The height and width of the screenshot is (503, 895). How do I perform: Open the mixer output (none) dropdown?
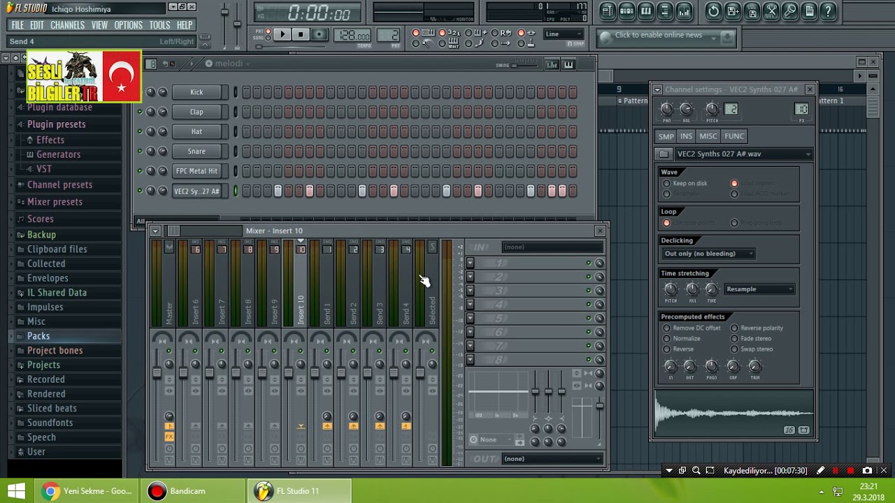[x=552, y=459]
